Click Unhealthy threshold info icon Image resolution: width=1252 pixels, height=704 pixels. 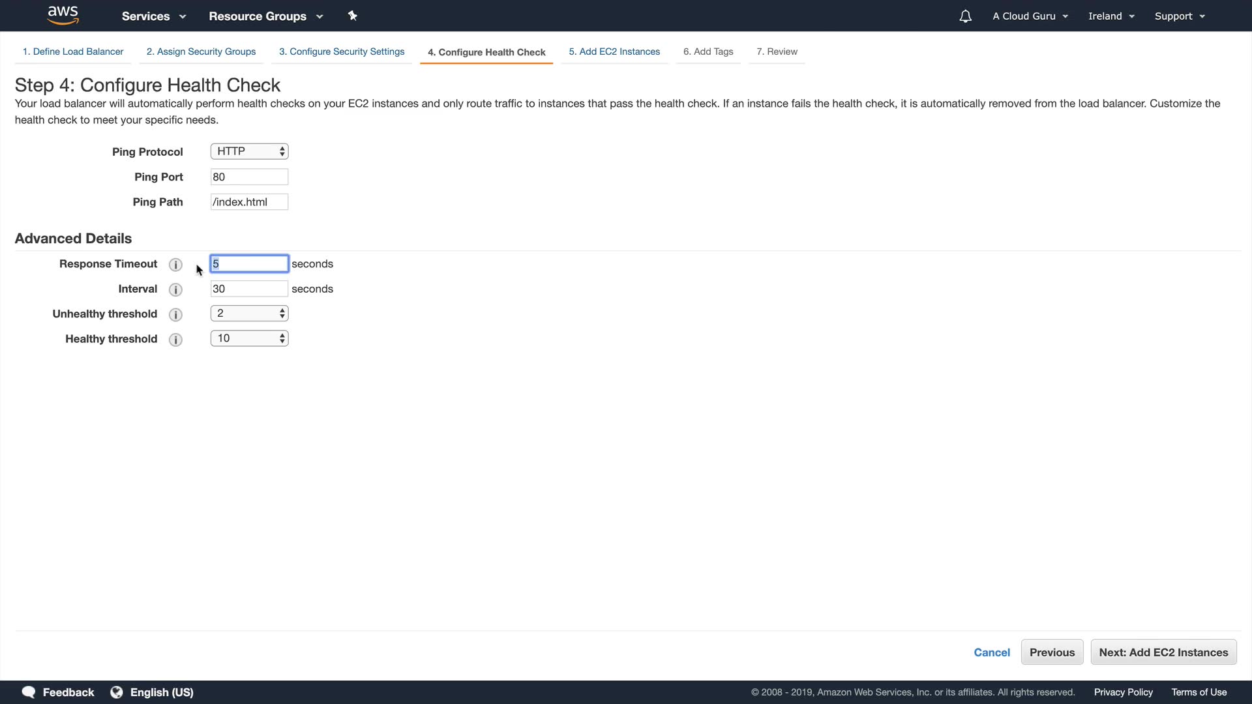(175, 315)
